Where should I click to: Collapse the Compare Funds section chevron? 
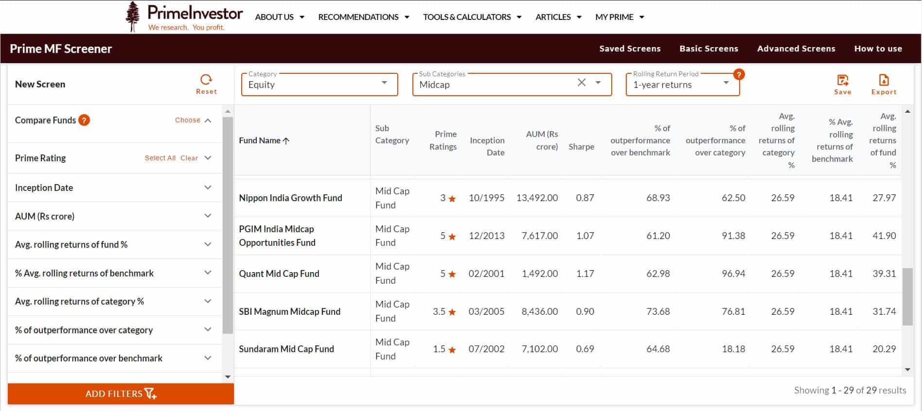208,120
